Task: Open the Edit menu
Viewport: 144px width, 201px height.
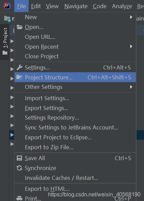Action: point(36,6)
